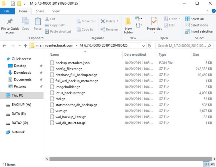Click the Delete X icon
The width and height of the screenshot is (216, 167).
click(x=103, y=21)
